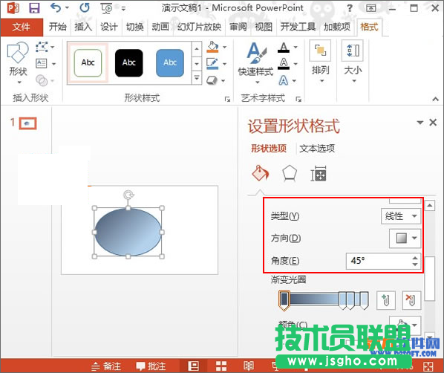Click the Text Box icon
The width and height of the screenshot is (444, 373).
(42, 63)
